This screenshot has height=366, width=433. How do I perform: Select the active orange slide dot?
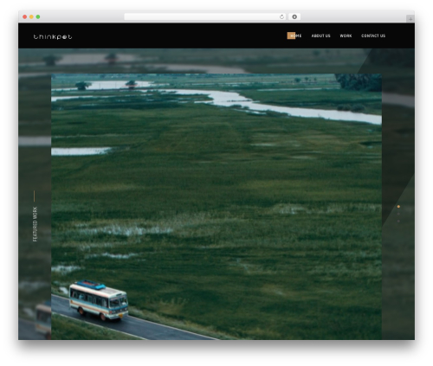pos(398,207)
